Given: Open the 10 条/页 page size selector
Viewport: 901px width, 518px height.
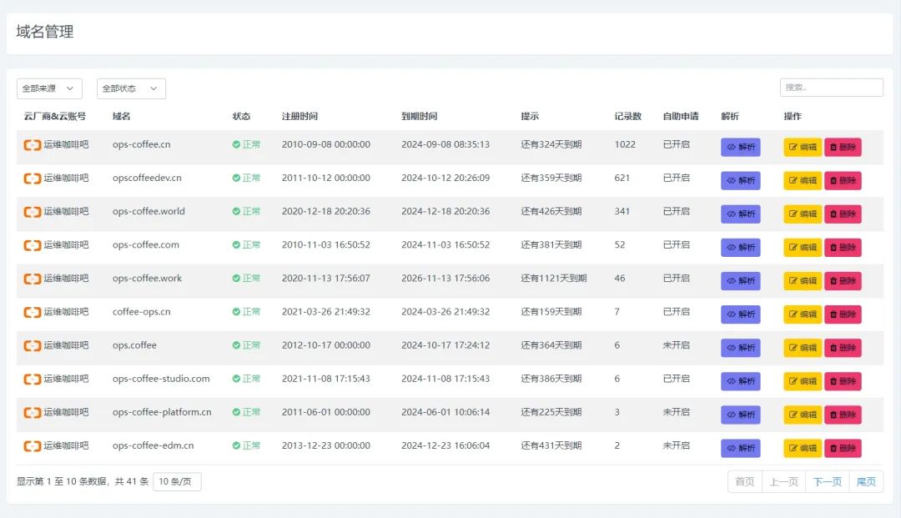Looking at the screenshot, I should (x=177, y=481).
